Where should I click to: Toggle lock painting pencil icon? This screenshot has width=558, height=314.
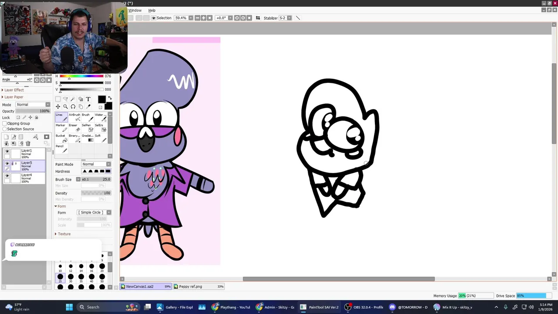(24, 117)
